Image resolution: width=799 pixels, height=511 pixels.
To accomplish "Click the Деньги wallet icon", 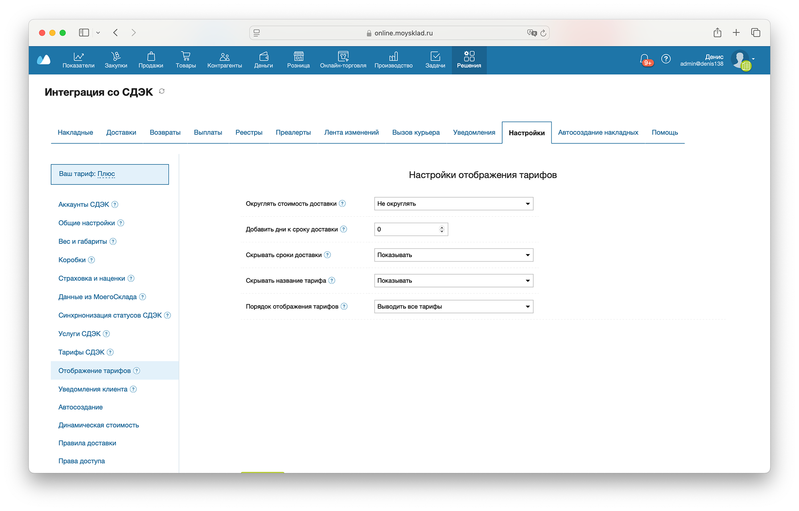I will [263, 56].
